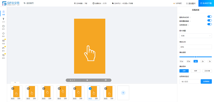Open the 图片质量 quality dropdown

coord(196,36)
